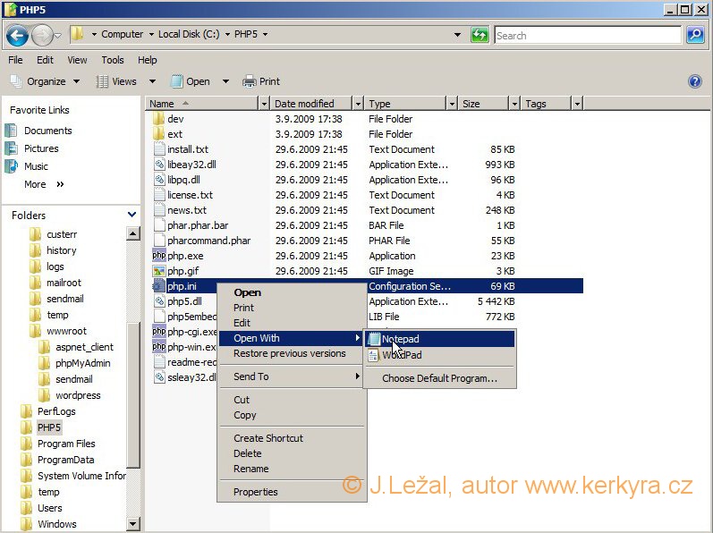Click the Name column dropdown arrow
713x533 pixels.
[x=263, y=104]
